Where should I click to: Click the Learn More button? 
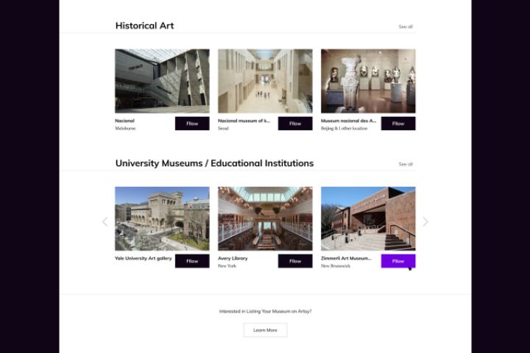click(265, 330)
